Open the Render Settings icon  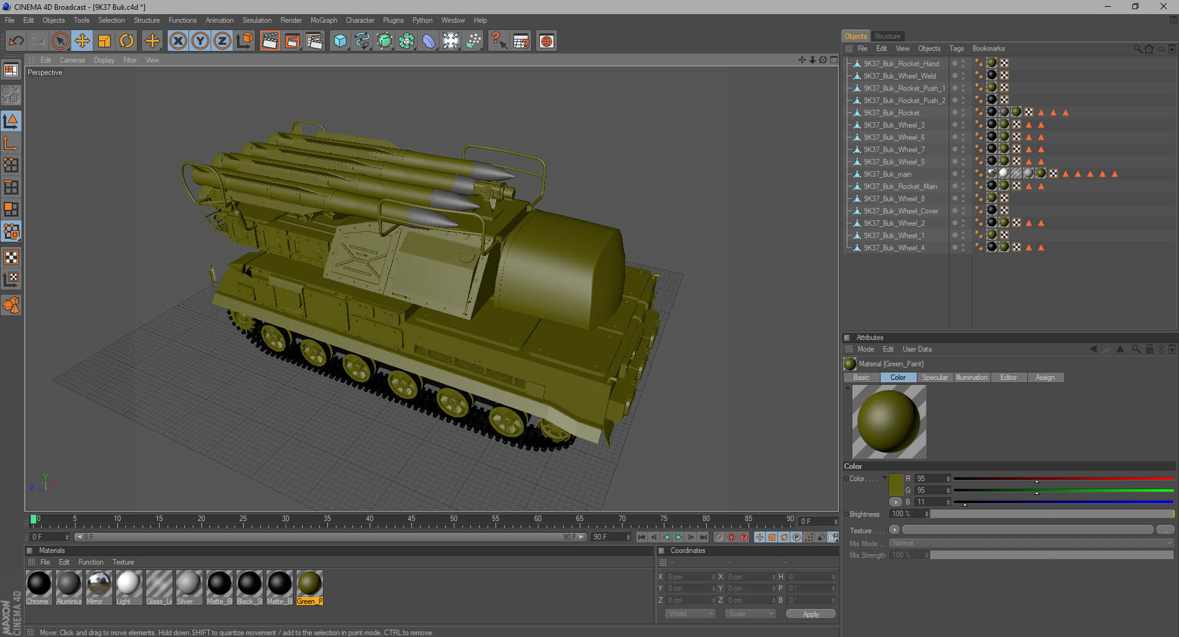pyautogui.click(x=314, y=41)
